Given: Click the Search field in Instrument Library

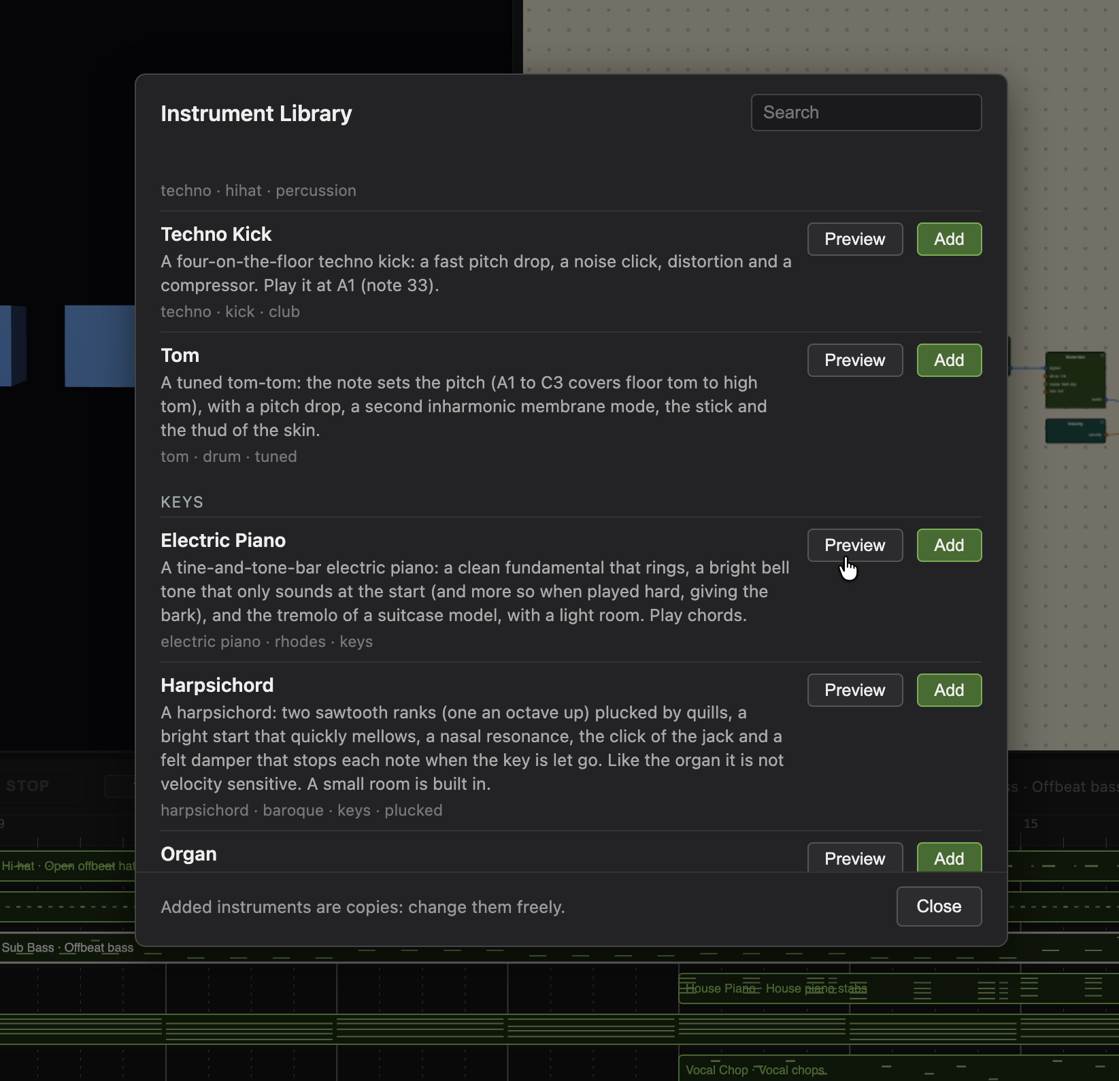Looking at the screenshot, I should coord(866,112).
